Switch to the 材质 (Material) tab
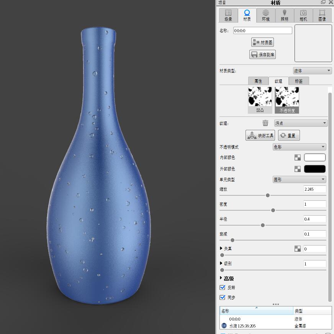334x334 pixels. (247, 15)
